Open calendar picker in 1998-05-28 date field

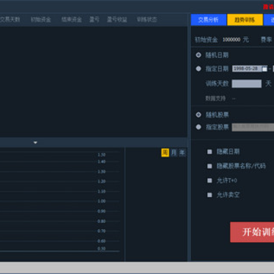(x=264, y=68)
